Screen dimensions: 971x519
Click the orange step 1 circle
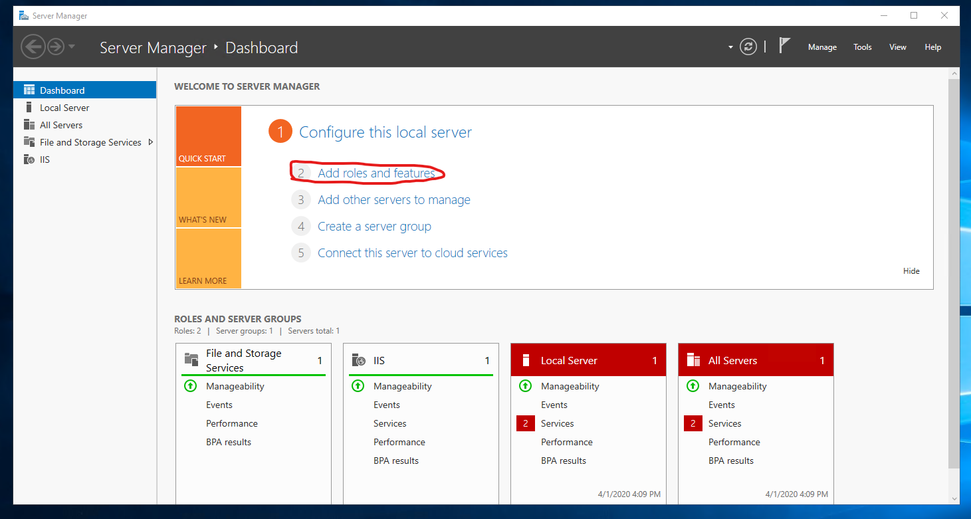tap(280, 132)
